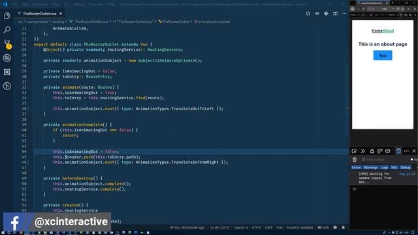
Task: Open the File menu
Action: pyautogui.click(x=15, y=5)
